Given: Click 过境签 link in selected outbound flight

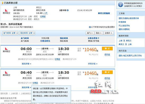Looking at the screenshot, I should pos(43,17).
